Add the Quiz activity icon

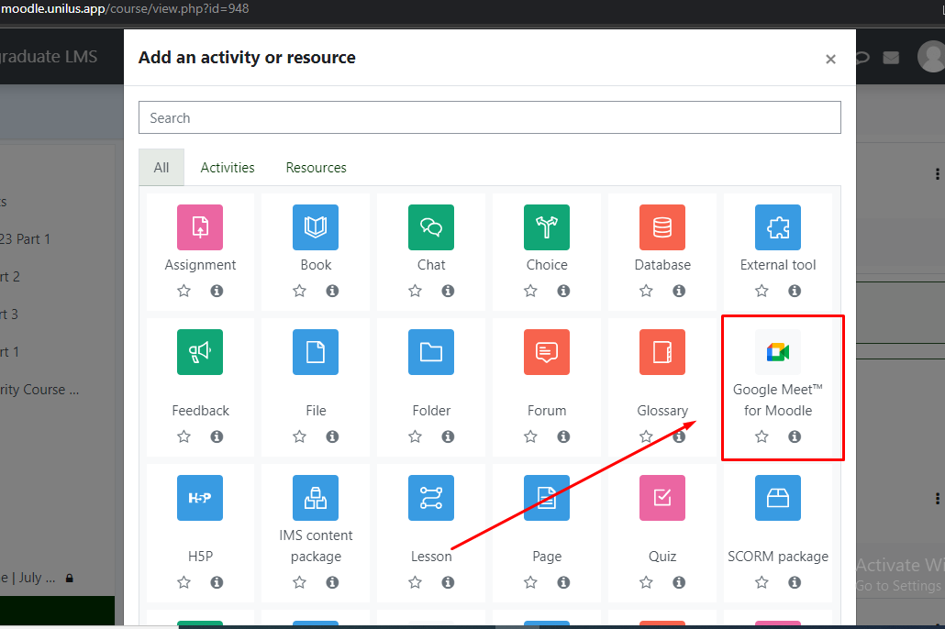coord(662,498)
